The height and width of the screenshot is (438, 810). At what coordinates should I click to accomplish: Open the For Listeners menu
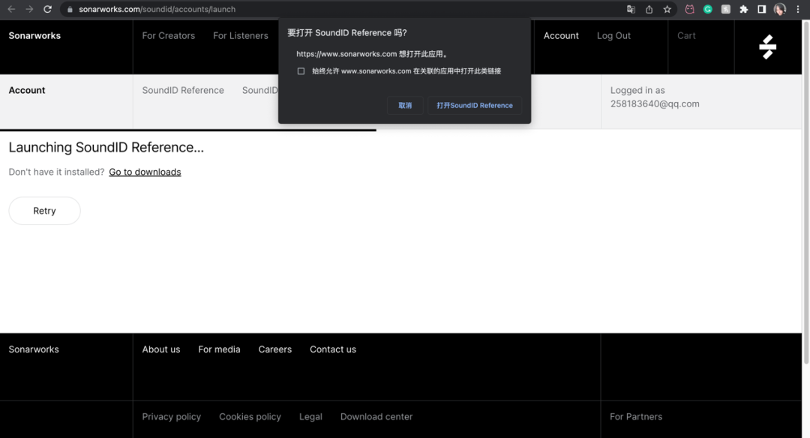(x=241, y=36)
